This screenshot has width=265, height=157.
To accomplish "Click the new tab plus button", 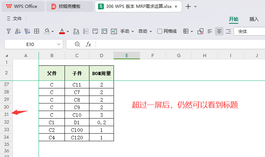I will [188, 6].
